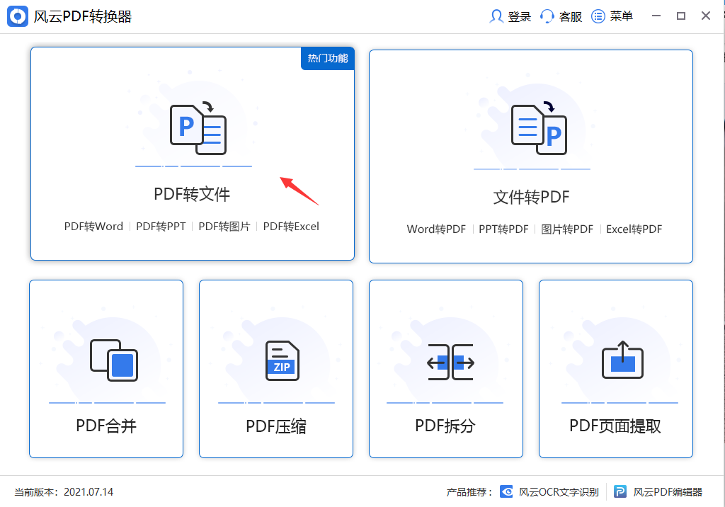Click the 当前版本: 2021.07.14 version text
725x507 pixels.
pos(64,491)
